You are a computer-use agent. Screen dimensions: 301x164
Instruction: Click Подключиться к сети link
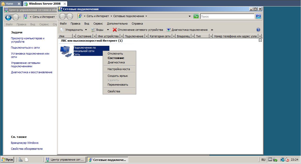(x=25, y=48)
